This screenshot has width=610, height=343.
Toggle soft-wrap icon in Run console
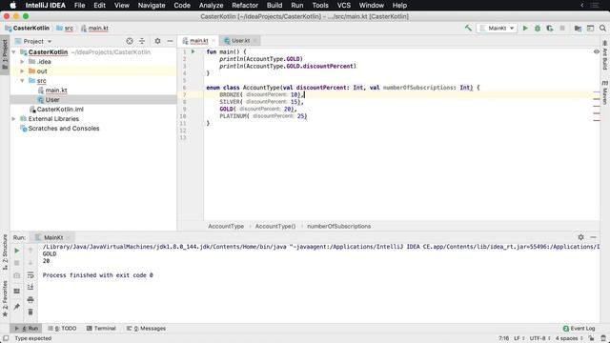30,275
